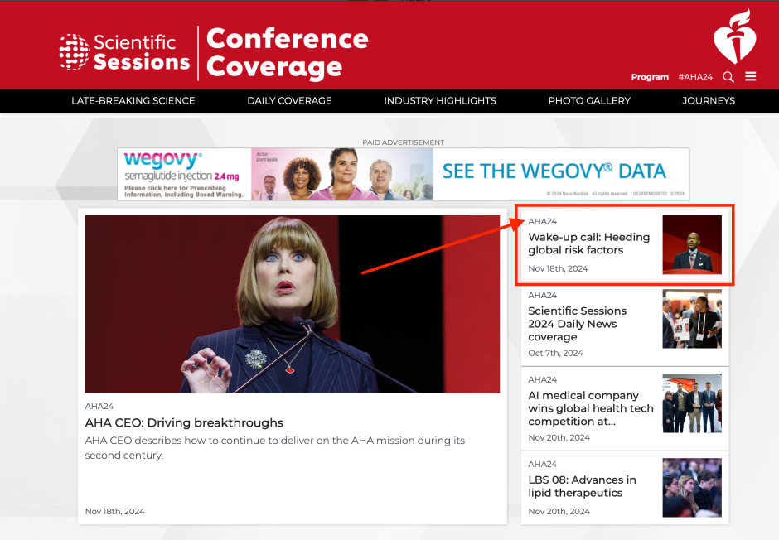Open 'AI medical company wins' article
The image size is (779, 540).
coord(591,408)
